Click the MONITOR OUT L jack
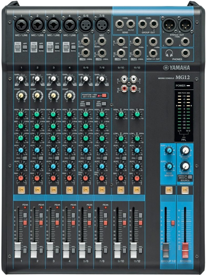The image size is (206, 275). click(153, 42)
